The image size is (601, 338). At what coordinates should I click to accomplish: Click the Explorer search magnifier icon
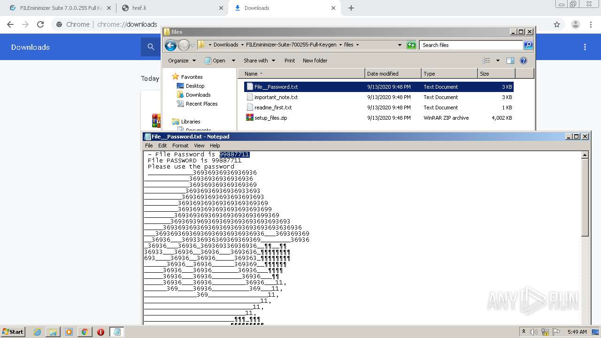click(x=528, y=45)
